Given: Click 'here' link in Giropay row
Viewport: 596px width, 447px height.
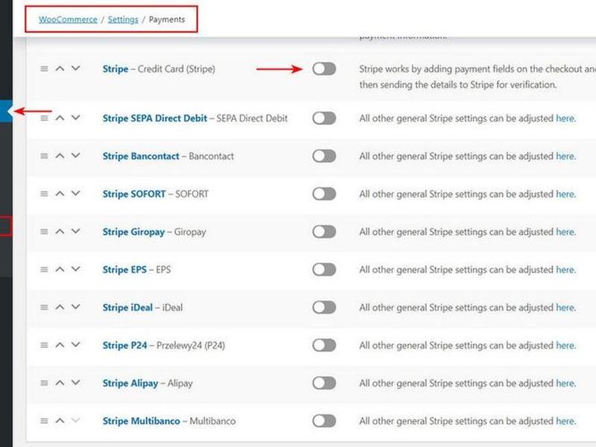Looking at the screenshot, I should pos(565,232).
